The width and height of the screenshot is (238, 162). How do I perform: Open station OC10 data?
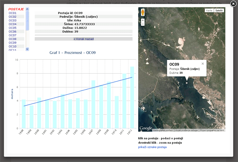[x=13, y=47]
